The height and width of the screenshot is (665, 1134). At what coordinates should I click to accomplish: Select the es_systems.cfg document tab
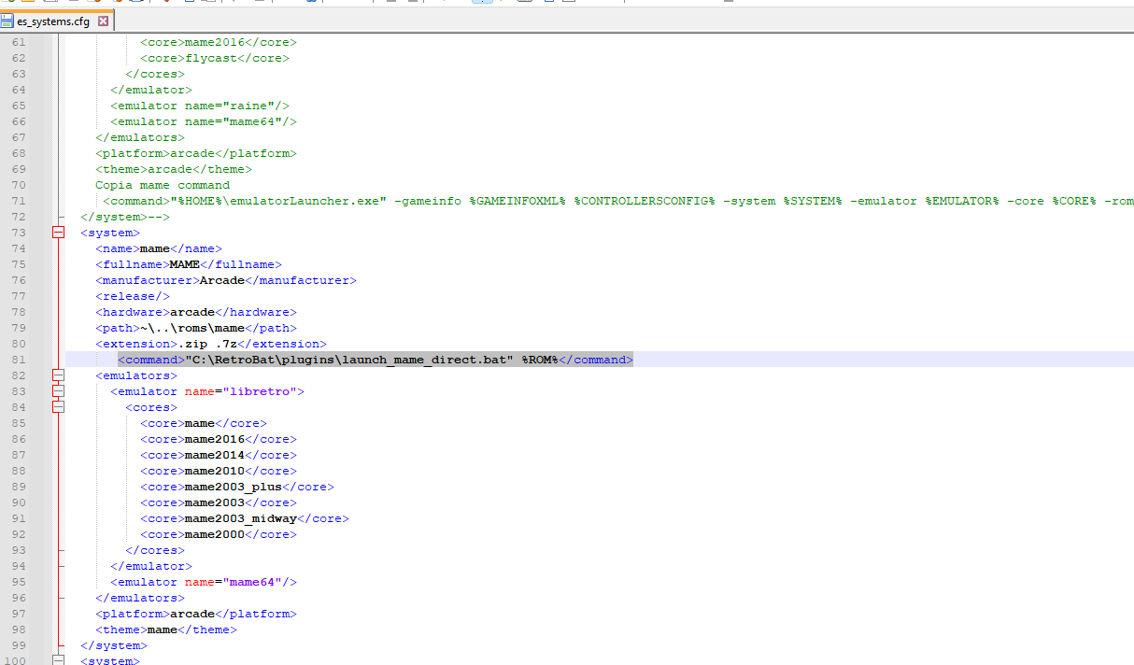coord(52,21)
